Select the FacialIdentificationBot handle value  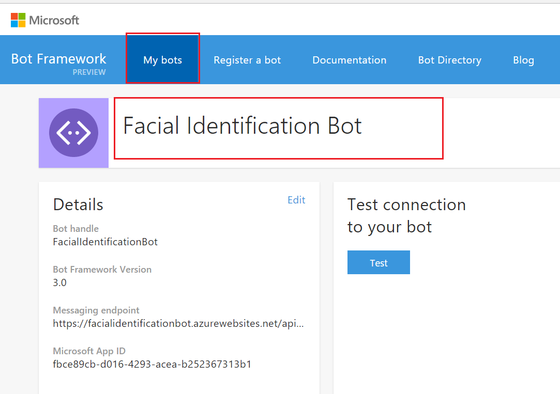coord(105,242)
